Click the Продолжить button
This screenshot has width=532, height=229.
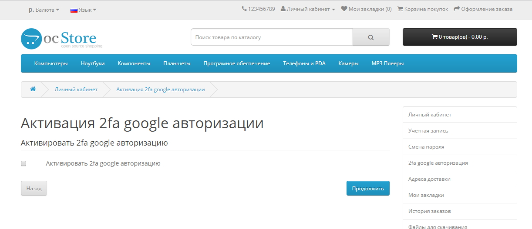tap(368, 188)
